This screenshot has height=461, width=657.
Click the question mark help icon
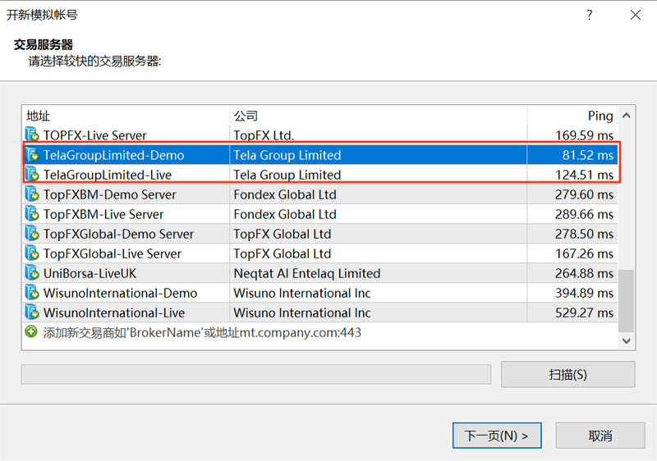coord(589,15)
